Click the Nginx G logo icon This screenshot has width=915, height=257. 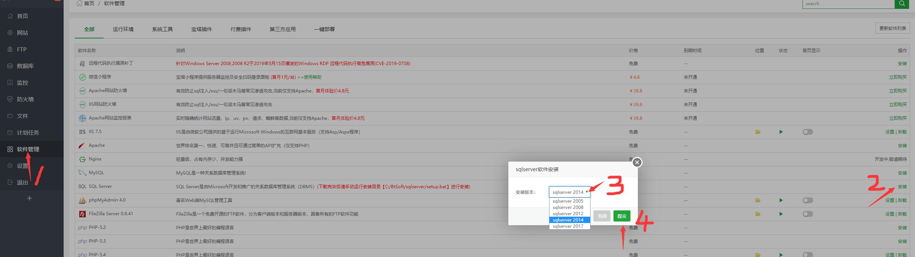(82, 159)
